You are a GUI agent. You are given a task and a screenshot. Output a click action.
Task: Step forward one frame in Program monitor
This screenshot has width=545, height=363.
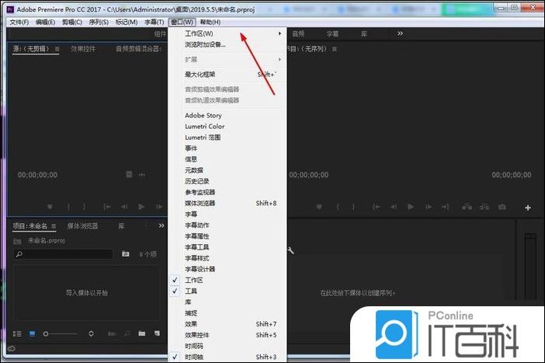tap(429, 207)
